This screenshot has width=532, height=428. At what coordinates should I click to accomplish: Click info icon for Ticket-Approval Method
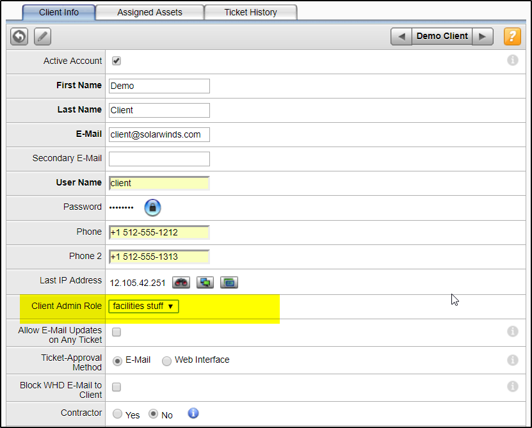tap(513, 360)
